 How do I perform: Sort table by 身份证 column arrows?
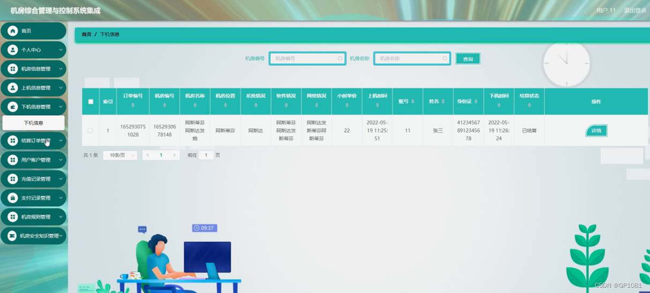476,101
